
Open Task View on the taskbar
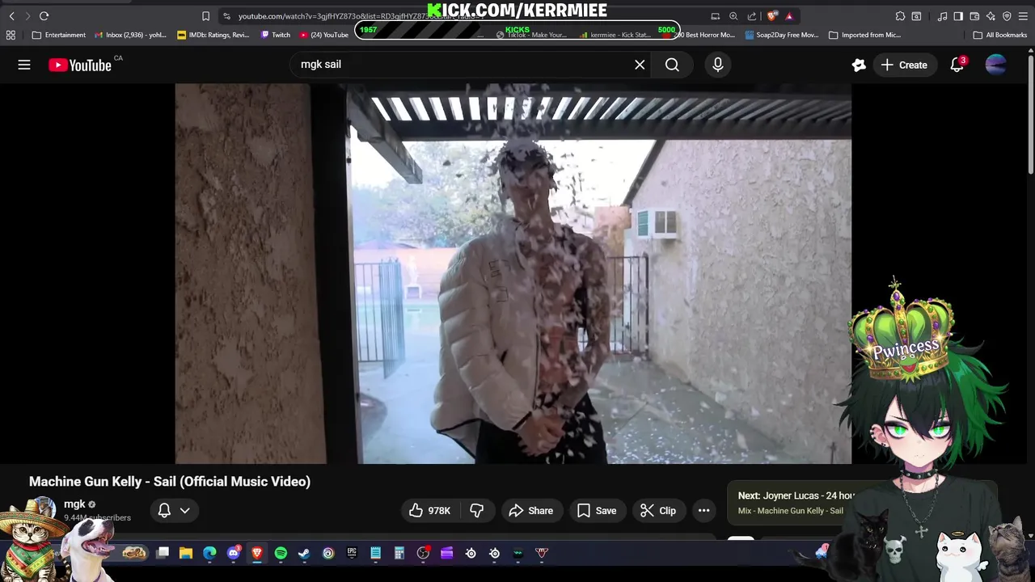click(x=163, y=553)
